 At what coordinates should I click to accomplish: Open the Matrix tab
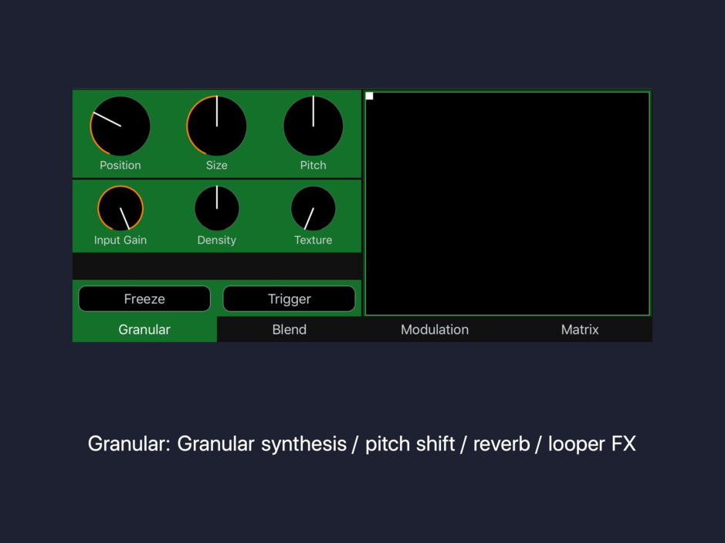click(580, 329)
